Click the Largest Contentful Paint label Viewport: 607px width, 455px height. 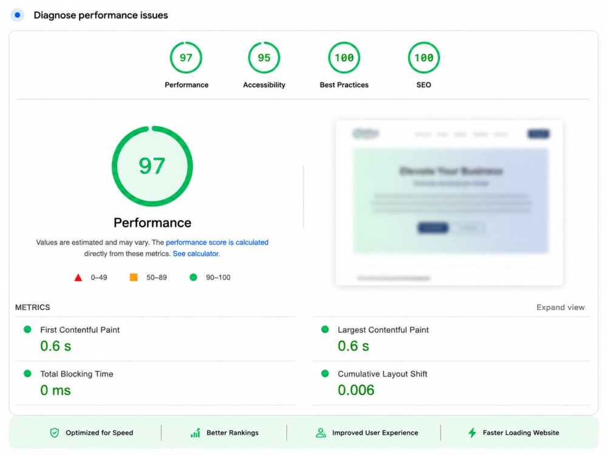[383, 329]
